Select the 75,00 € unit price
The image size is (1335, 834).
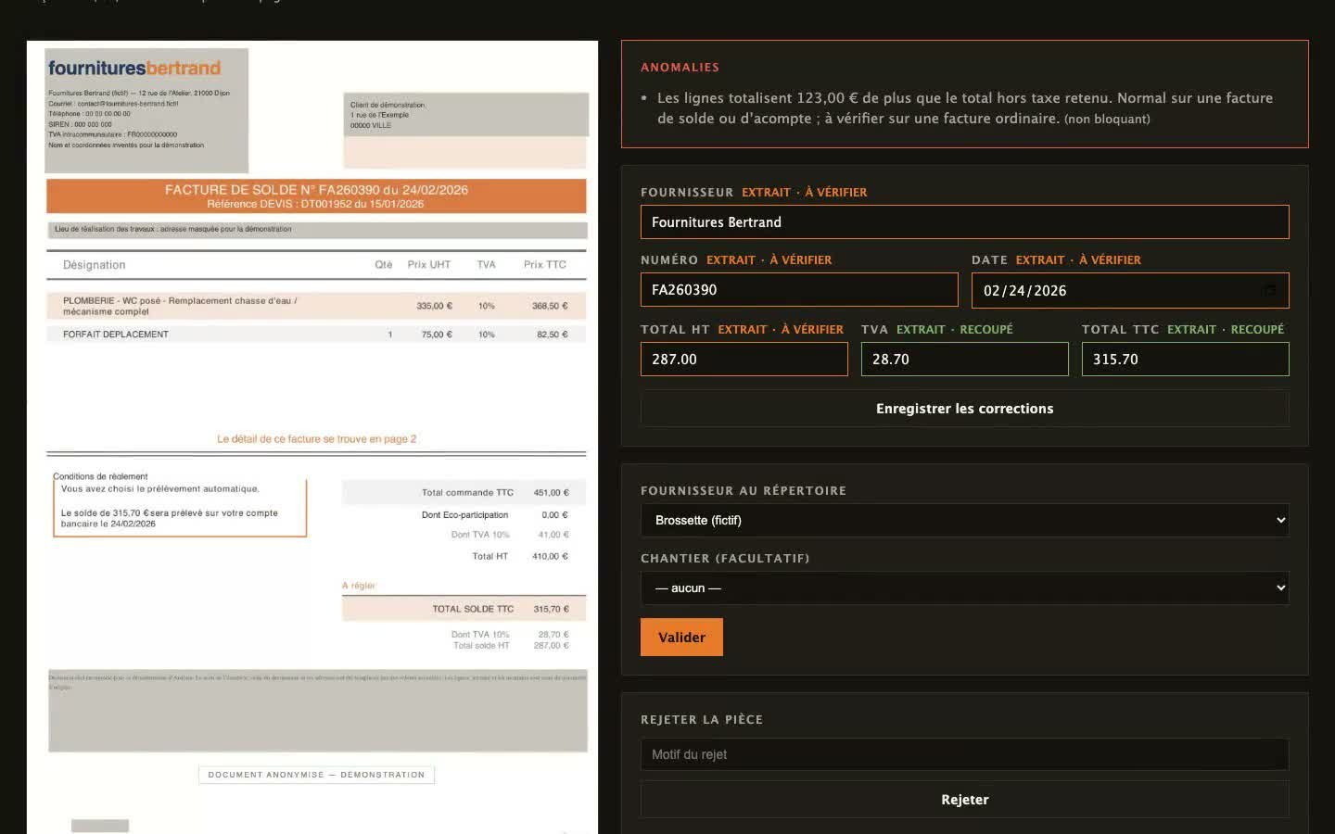[437, 335]
